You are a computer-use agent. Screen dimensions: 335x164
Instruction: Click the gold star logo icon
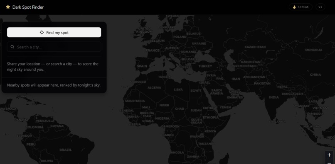pyautogui.click(x=8, y=7)
